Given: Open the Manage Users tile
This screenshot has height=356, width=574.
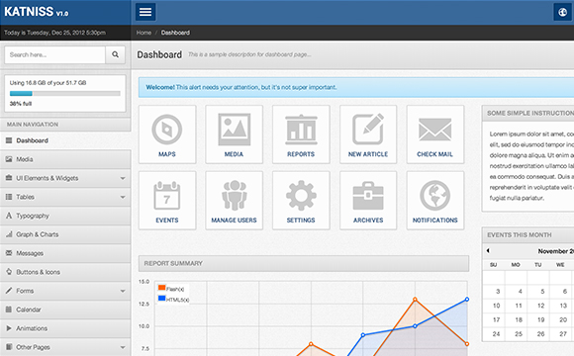Looking at the screenshot, I should [x=234, y=201].
